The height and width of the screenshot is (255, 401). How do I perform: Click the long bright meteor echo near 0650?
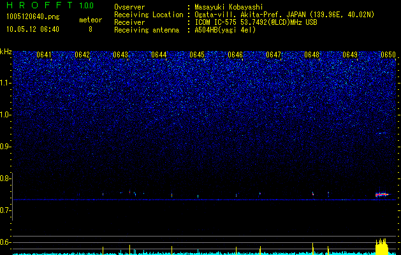(x=382, y=194)
